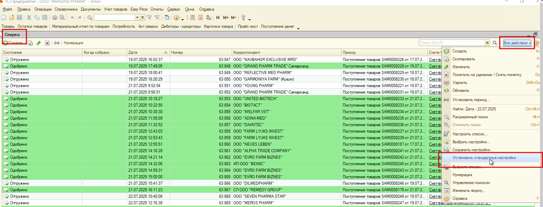Image resolution: width=543 pixels, height=207 pixels.
Task: Click the Print preview icon
Action: [63, 17]
